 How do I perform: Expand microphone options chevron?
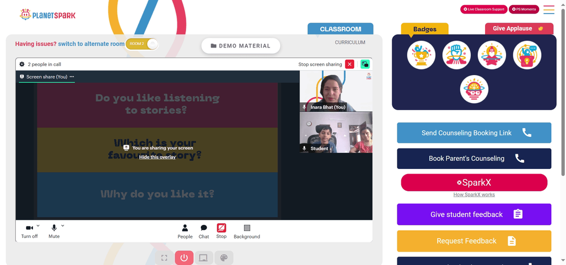[x=62, y=225]
